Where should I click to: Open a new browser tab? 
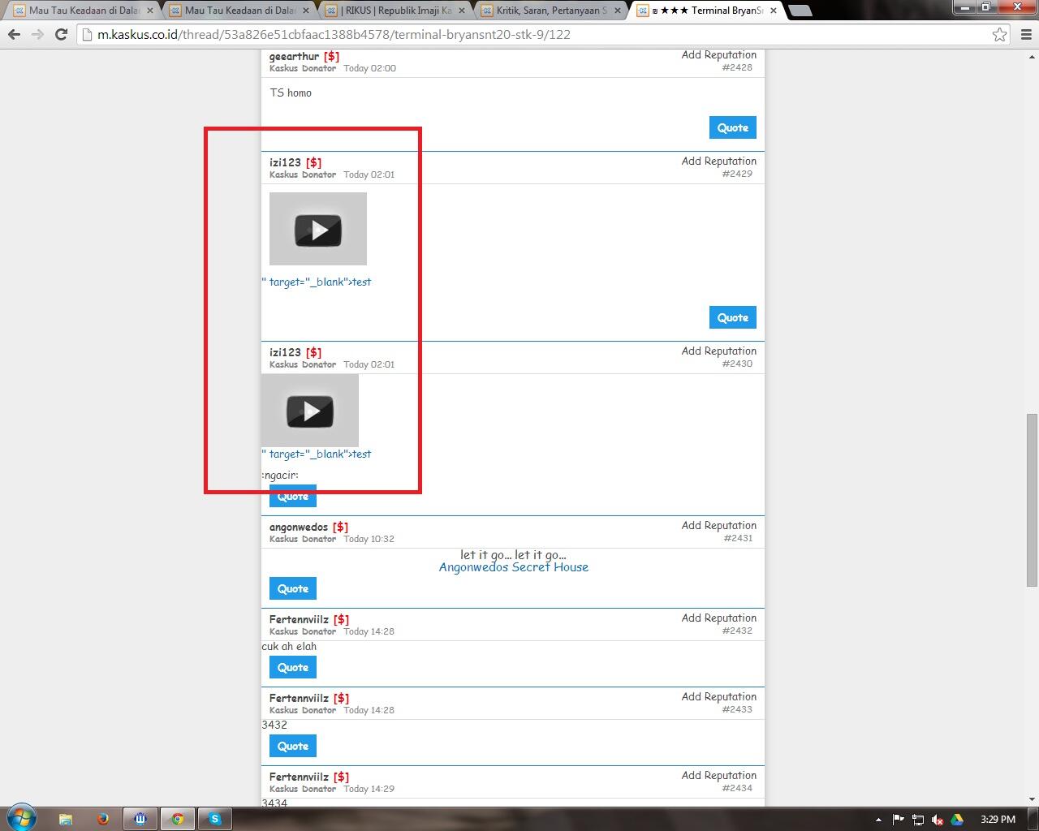[x=800, y=11]
